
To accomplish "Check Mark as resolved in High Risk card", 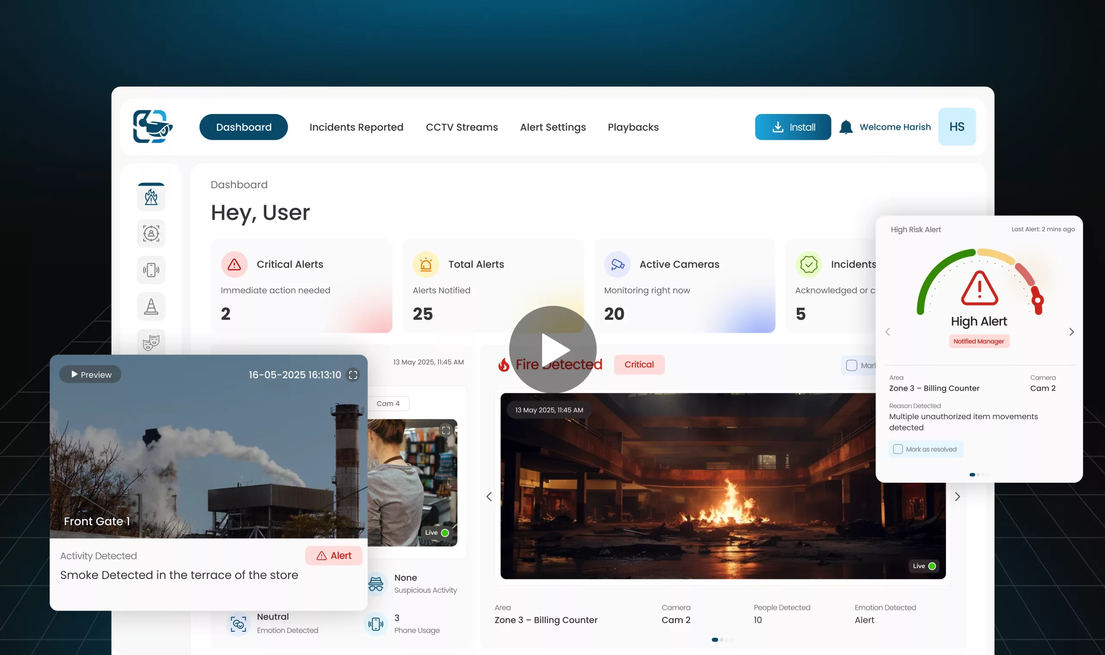I will (x=897, y=449).
